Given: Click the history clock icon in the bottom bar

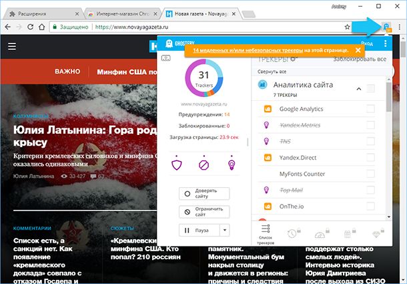Looking at the screenshot, I should pyautogui.click(x=292, y=233).
